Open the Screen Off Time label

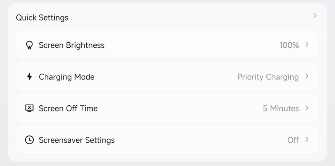click(x=68, y=108)
